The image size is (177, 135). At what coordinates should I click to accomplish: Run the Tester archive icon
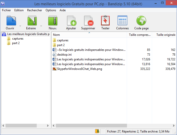point(105,21)
